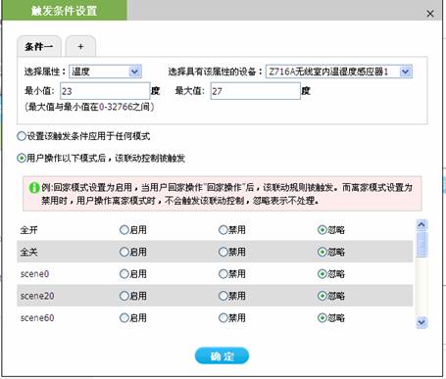Select 用户操作以下模式后 radio option

(x=22, y=159)
